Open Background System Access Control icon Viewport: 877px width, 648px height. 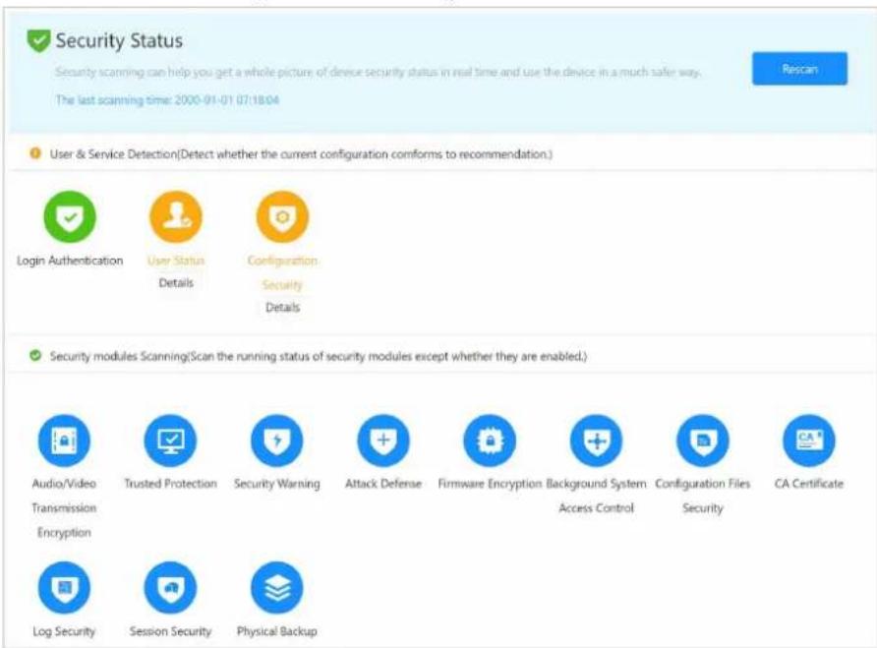pyautogui.click(x=596, y=441)
